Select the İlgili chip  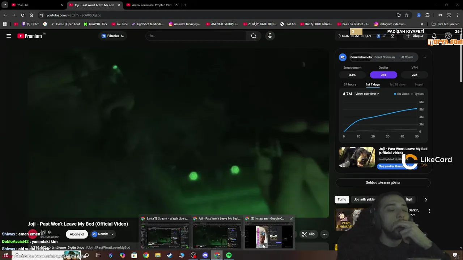pyautogui.click(x=409, y=199)
